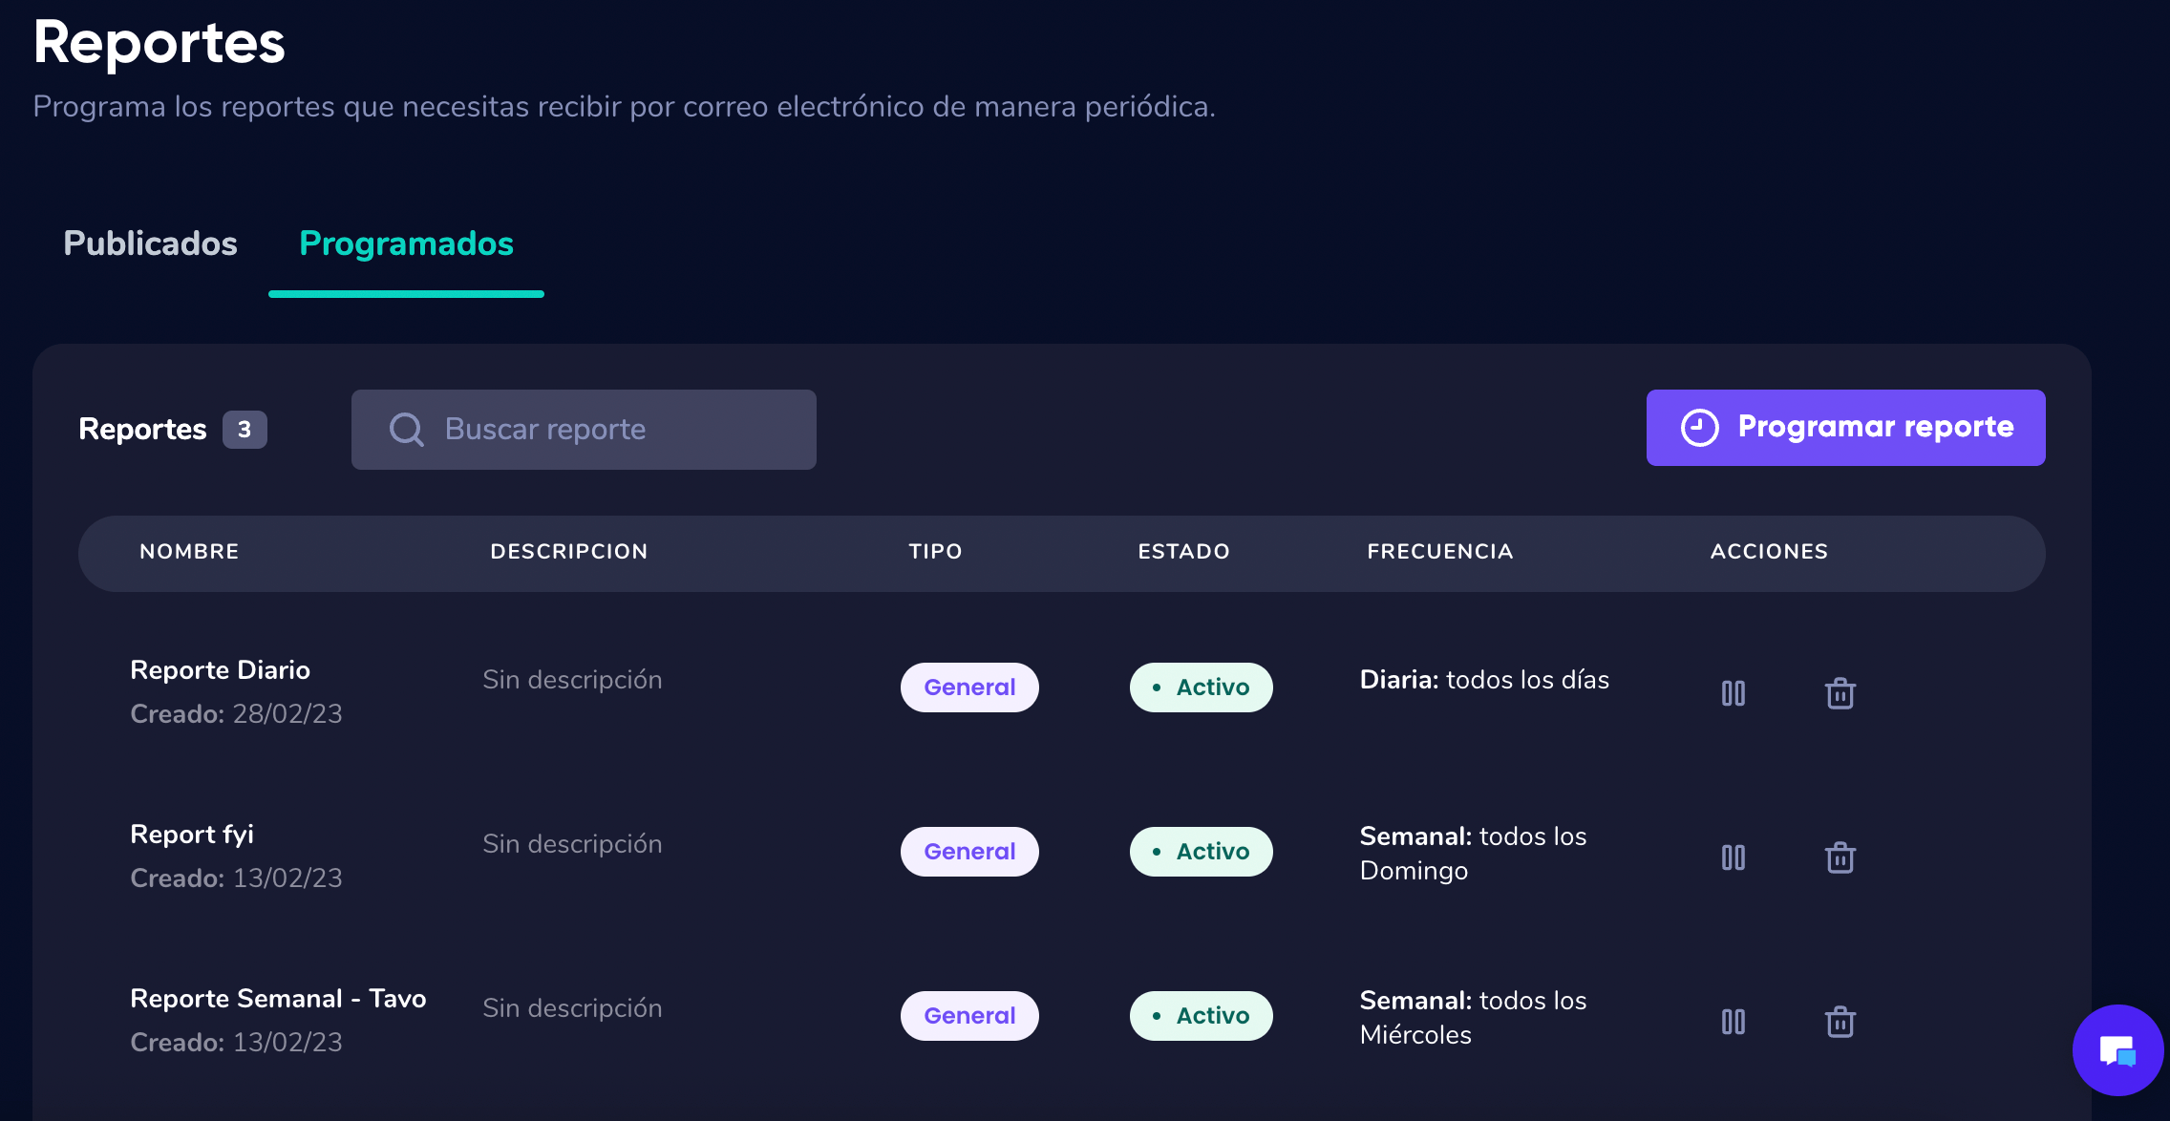The image size is (2170, 1121).
Task: Select the General type badge of Reporte Diario
Action: pos(969,687)
